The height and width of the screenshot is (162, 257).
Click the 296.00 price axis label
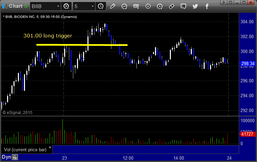click(247, 81)
